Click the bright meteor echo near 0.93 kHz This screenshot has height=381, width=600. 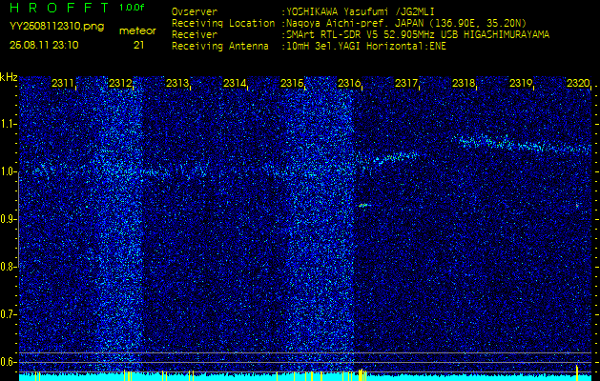pos(363,205)
